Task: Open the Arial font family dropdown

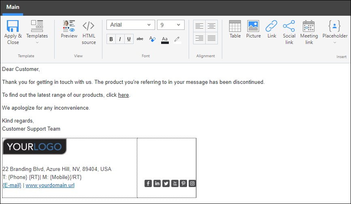Action: (131, 25)
